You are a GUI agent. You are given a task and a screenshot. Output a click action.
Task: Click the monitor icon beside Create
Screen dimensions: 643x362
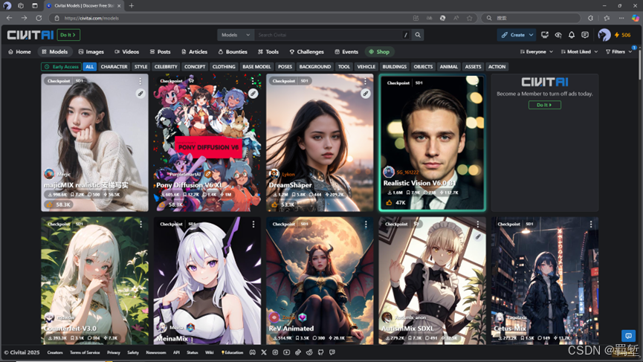(545, 35)
